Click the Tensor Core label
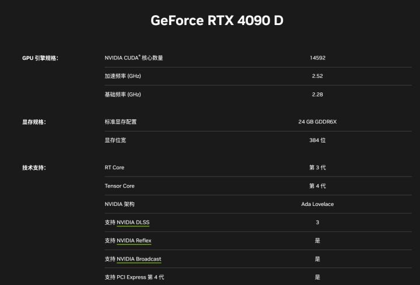Image resolution: width=420 pixels, height=285 pixels. click(120, 186)
